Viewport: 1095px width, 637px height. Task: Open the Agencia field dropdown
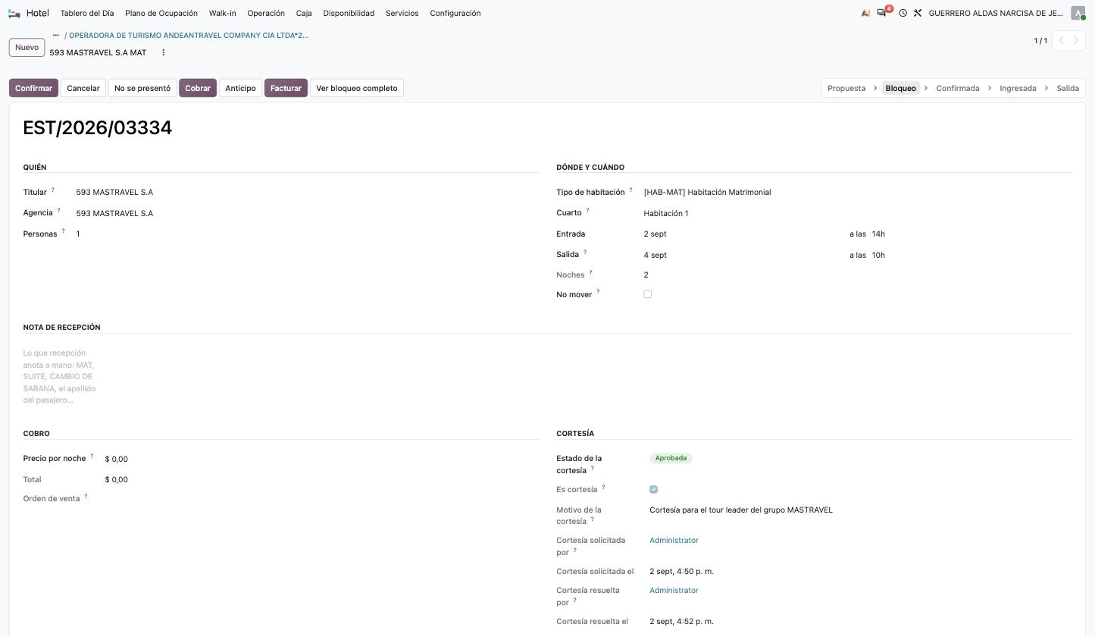pyautogui.click(x=307, y=213)
